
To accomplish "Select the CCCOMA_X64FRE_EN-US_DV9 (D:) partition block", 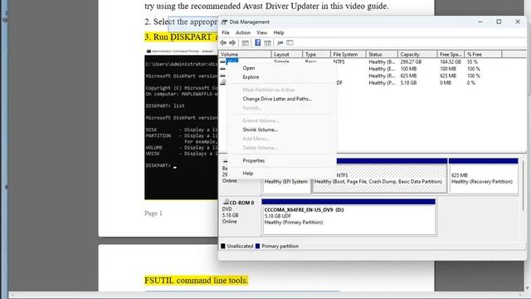I will (348, 217).
